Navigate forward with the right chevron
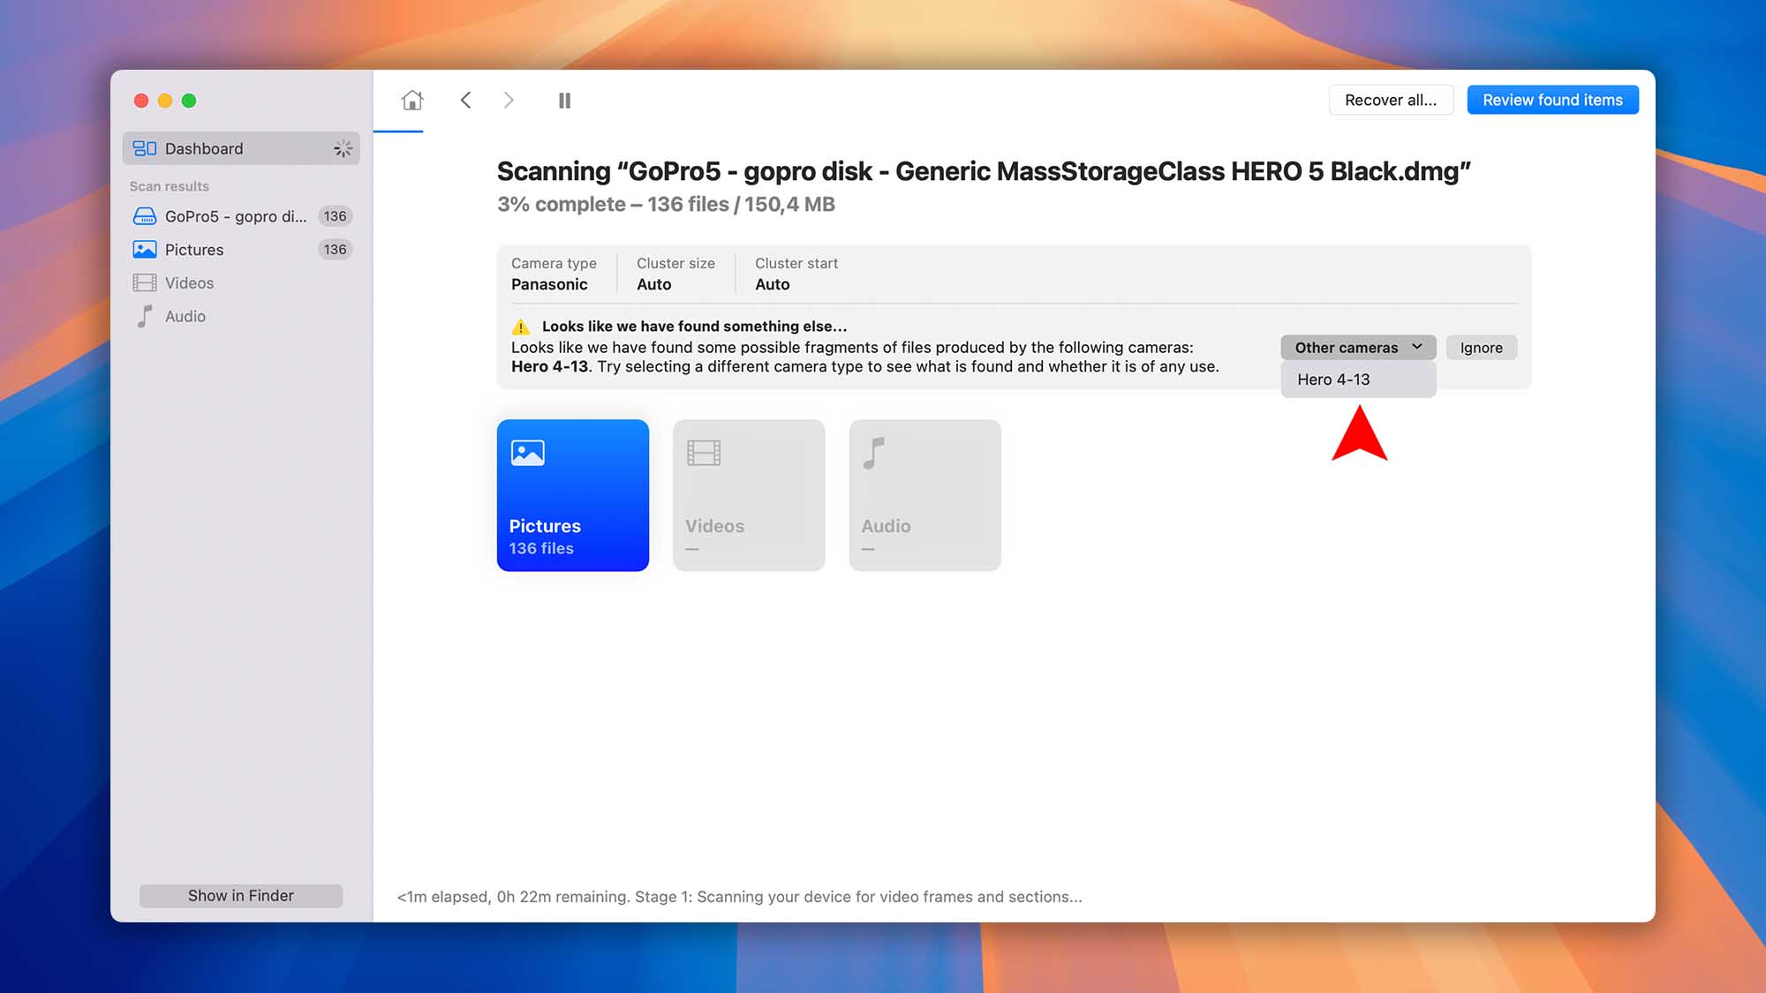Viewport: 1766px width, 993px height. (509, 100)
